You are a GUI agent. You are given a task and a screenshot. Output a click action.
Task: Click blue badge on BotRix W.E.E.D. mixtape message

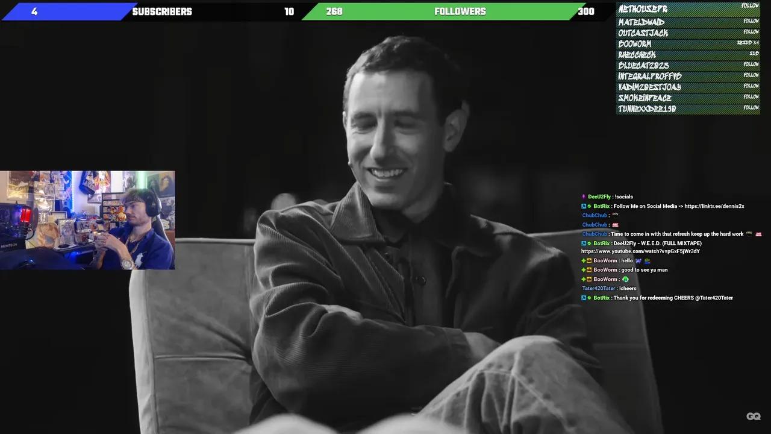coord(584,244)
